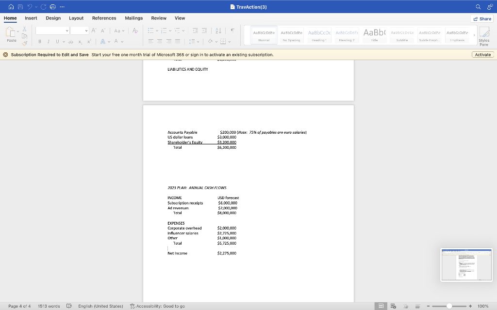
Task: Increase paragraph indent
Action: click(x=204, y=31)
